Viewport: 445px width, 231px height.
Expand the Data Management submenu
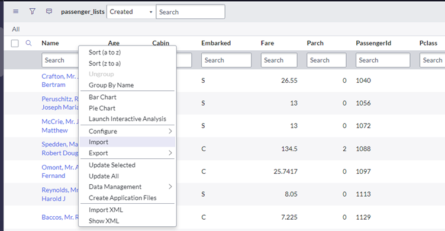(x=127, y=187)
